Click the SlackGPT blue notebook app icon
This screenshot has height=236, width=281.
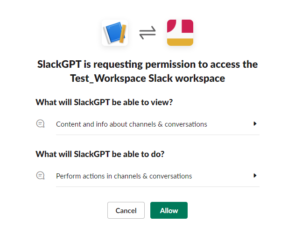(115, 33)
